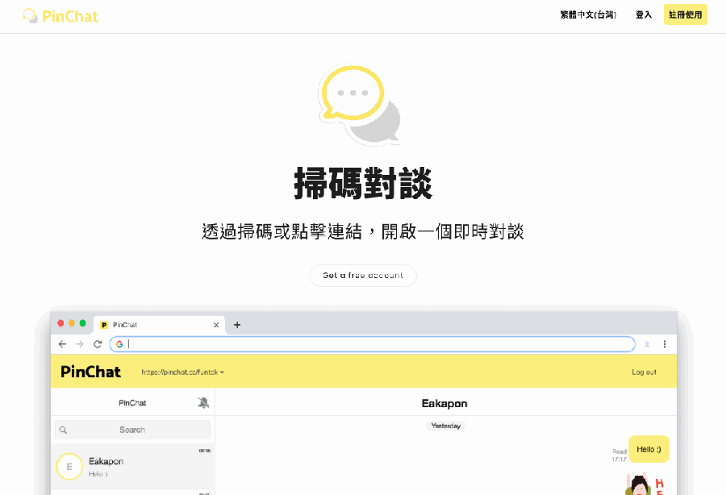The height and width of the screenshot is (495, 726).
Task: Click the Google-icon address bar field
Action: [372, 343]
